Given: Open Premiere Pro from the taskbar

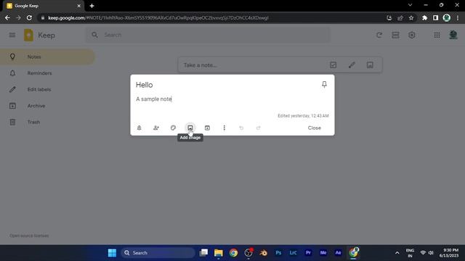Looking at the screenshot, I should coord(308,253).
